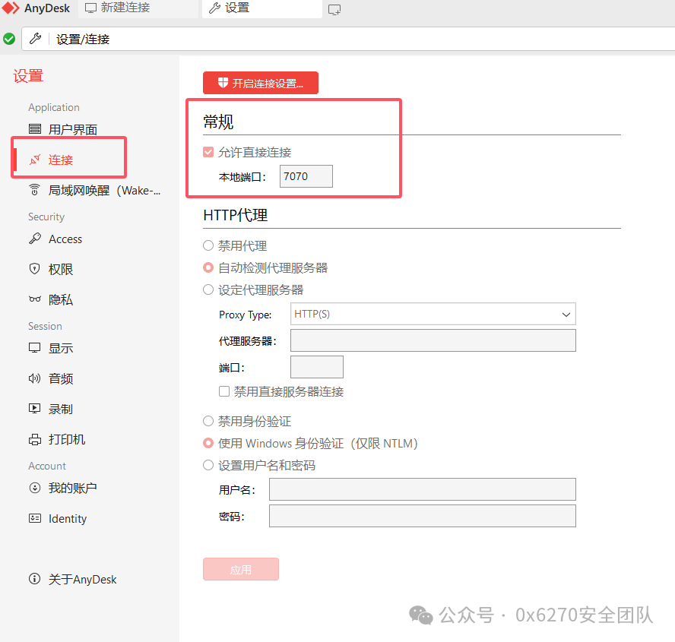This screenshot has height=642, width=675.
Task: Switch to the 新建连接 tab
Action: pos(138,8)
